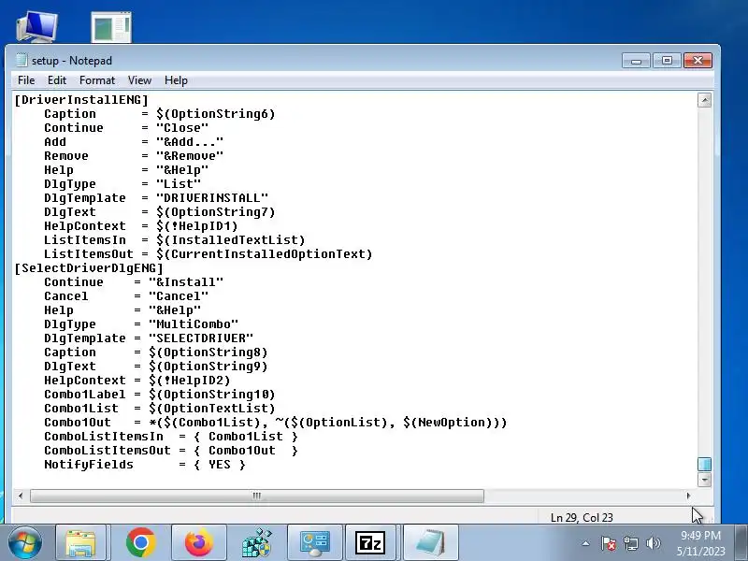748x561 pixels.
Task: Click the $(OptionString10) value
Action: pyautogui.click(x=212, y=395)
